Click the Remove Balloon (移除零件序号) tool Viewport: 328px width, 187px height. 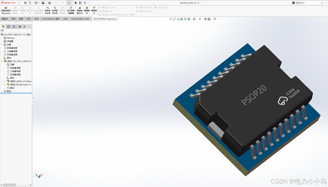point(47,10)
